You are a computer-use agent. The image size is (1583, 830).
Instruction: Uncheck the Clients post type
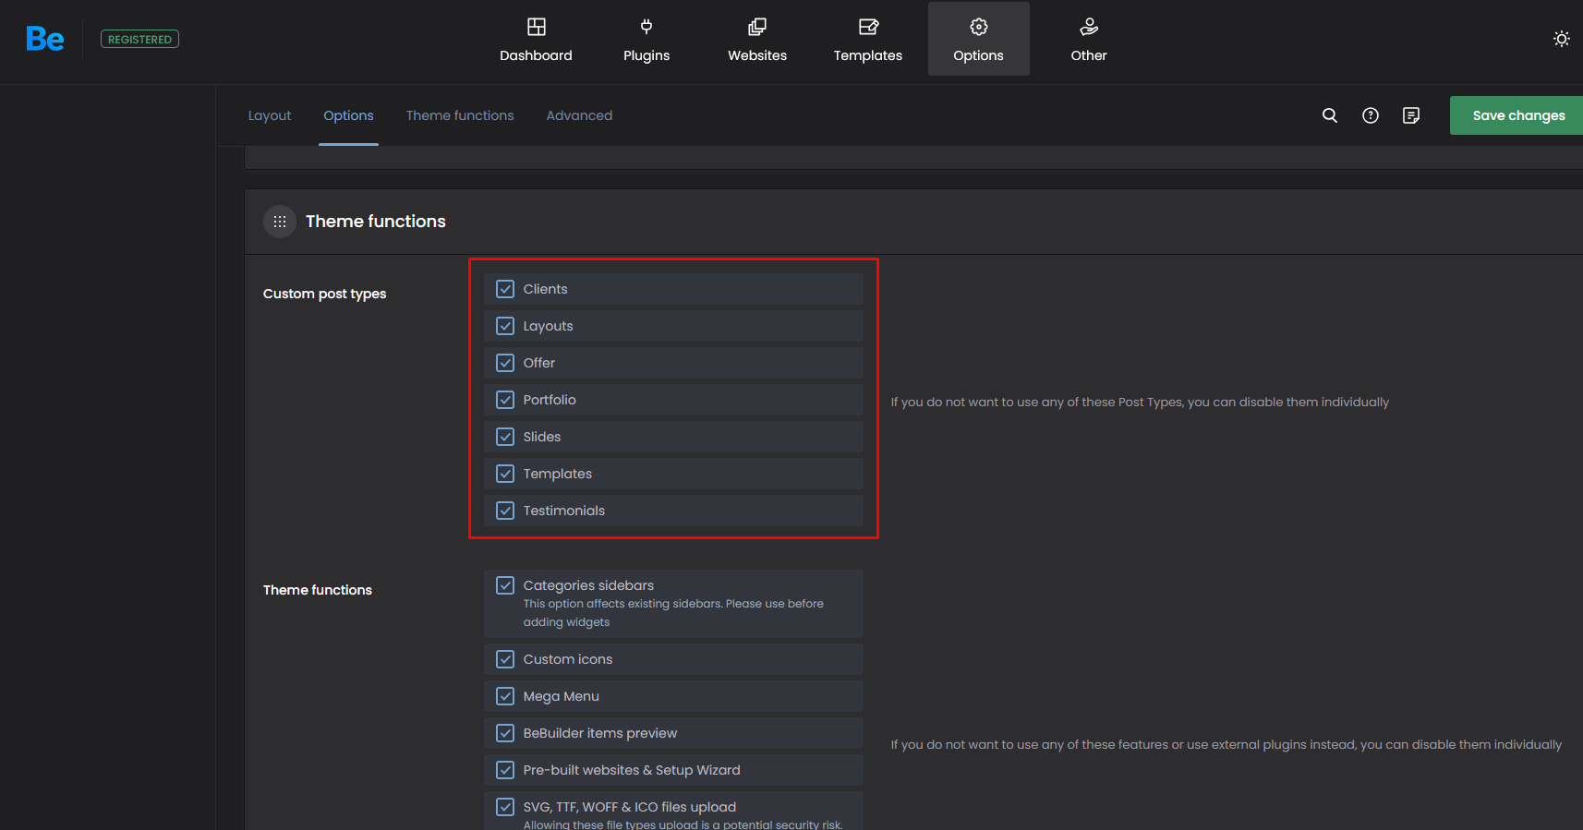point(505,289)
